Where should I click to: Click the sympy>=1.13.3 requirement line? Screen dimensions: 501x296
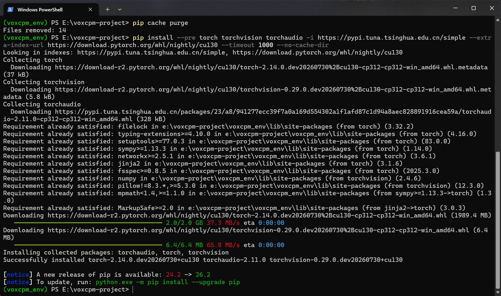tap(218, 149)
